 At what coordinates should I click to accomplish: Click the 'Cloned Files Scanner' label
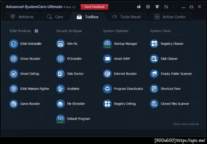[x=175, y=104]
